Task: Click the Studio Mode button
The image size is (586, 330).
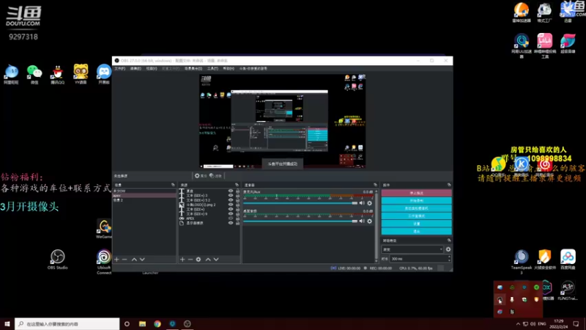Action: (x=416, y=216)
